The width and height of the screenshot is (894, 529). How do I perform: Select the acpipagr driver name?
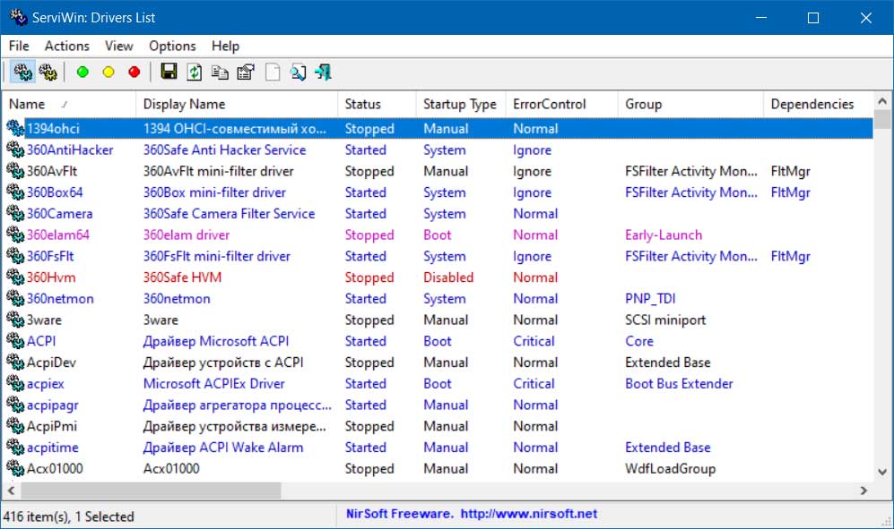52,405
